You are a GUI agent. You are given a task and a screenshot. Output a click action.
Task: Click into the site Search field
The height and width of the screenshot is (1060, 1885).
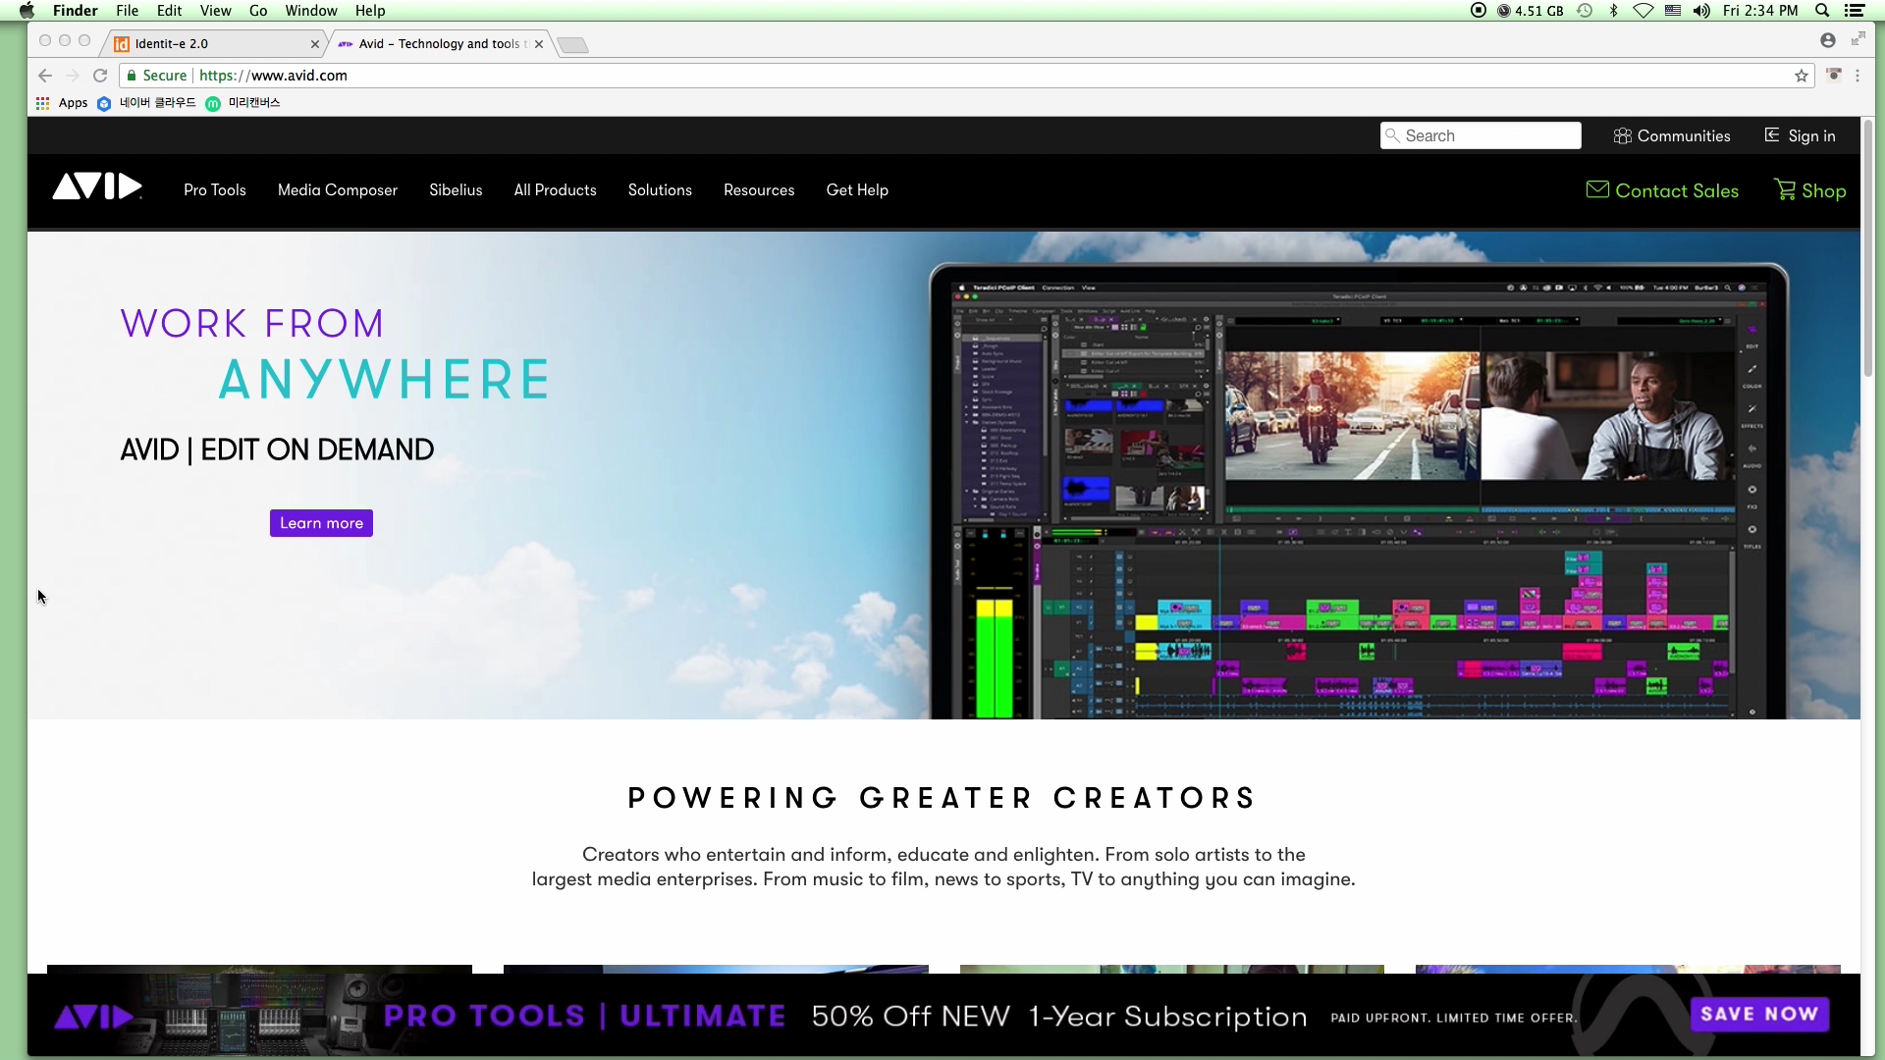pos(1481,135)
